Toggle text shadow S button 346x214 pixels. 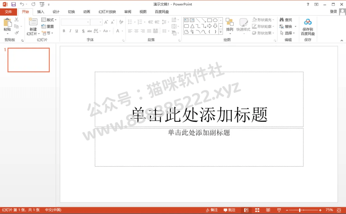coord(83,31)
